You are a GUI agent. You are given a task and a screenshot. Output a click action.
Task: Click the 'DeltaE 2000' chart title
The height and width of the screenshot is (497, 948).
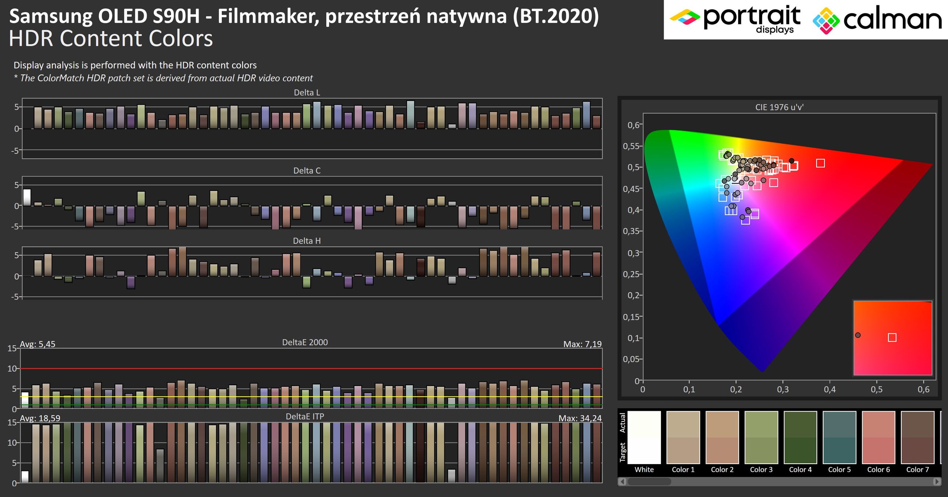305,342
